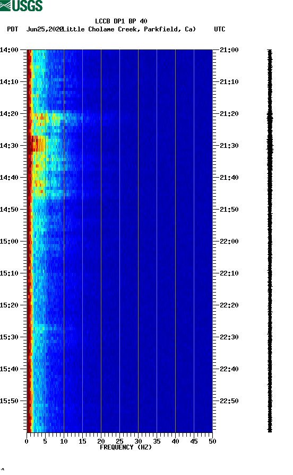Screen dimensions: 293x475
Task: Click the '30' frequency tick label
Action: pyautogui.click(x=138, y=441)
